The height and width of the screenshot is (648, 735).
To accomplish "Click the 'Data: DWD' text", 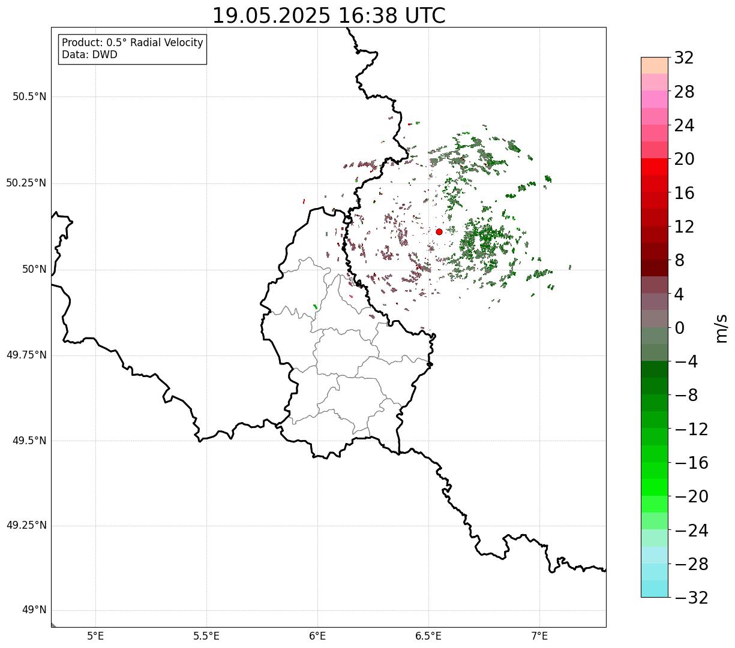I will point(90,55).
